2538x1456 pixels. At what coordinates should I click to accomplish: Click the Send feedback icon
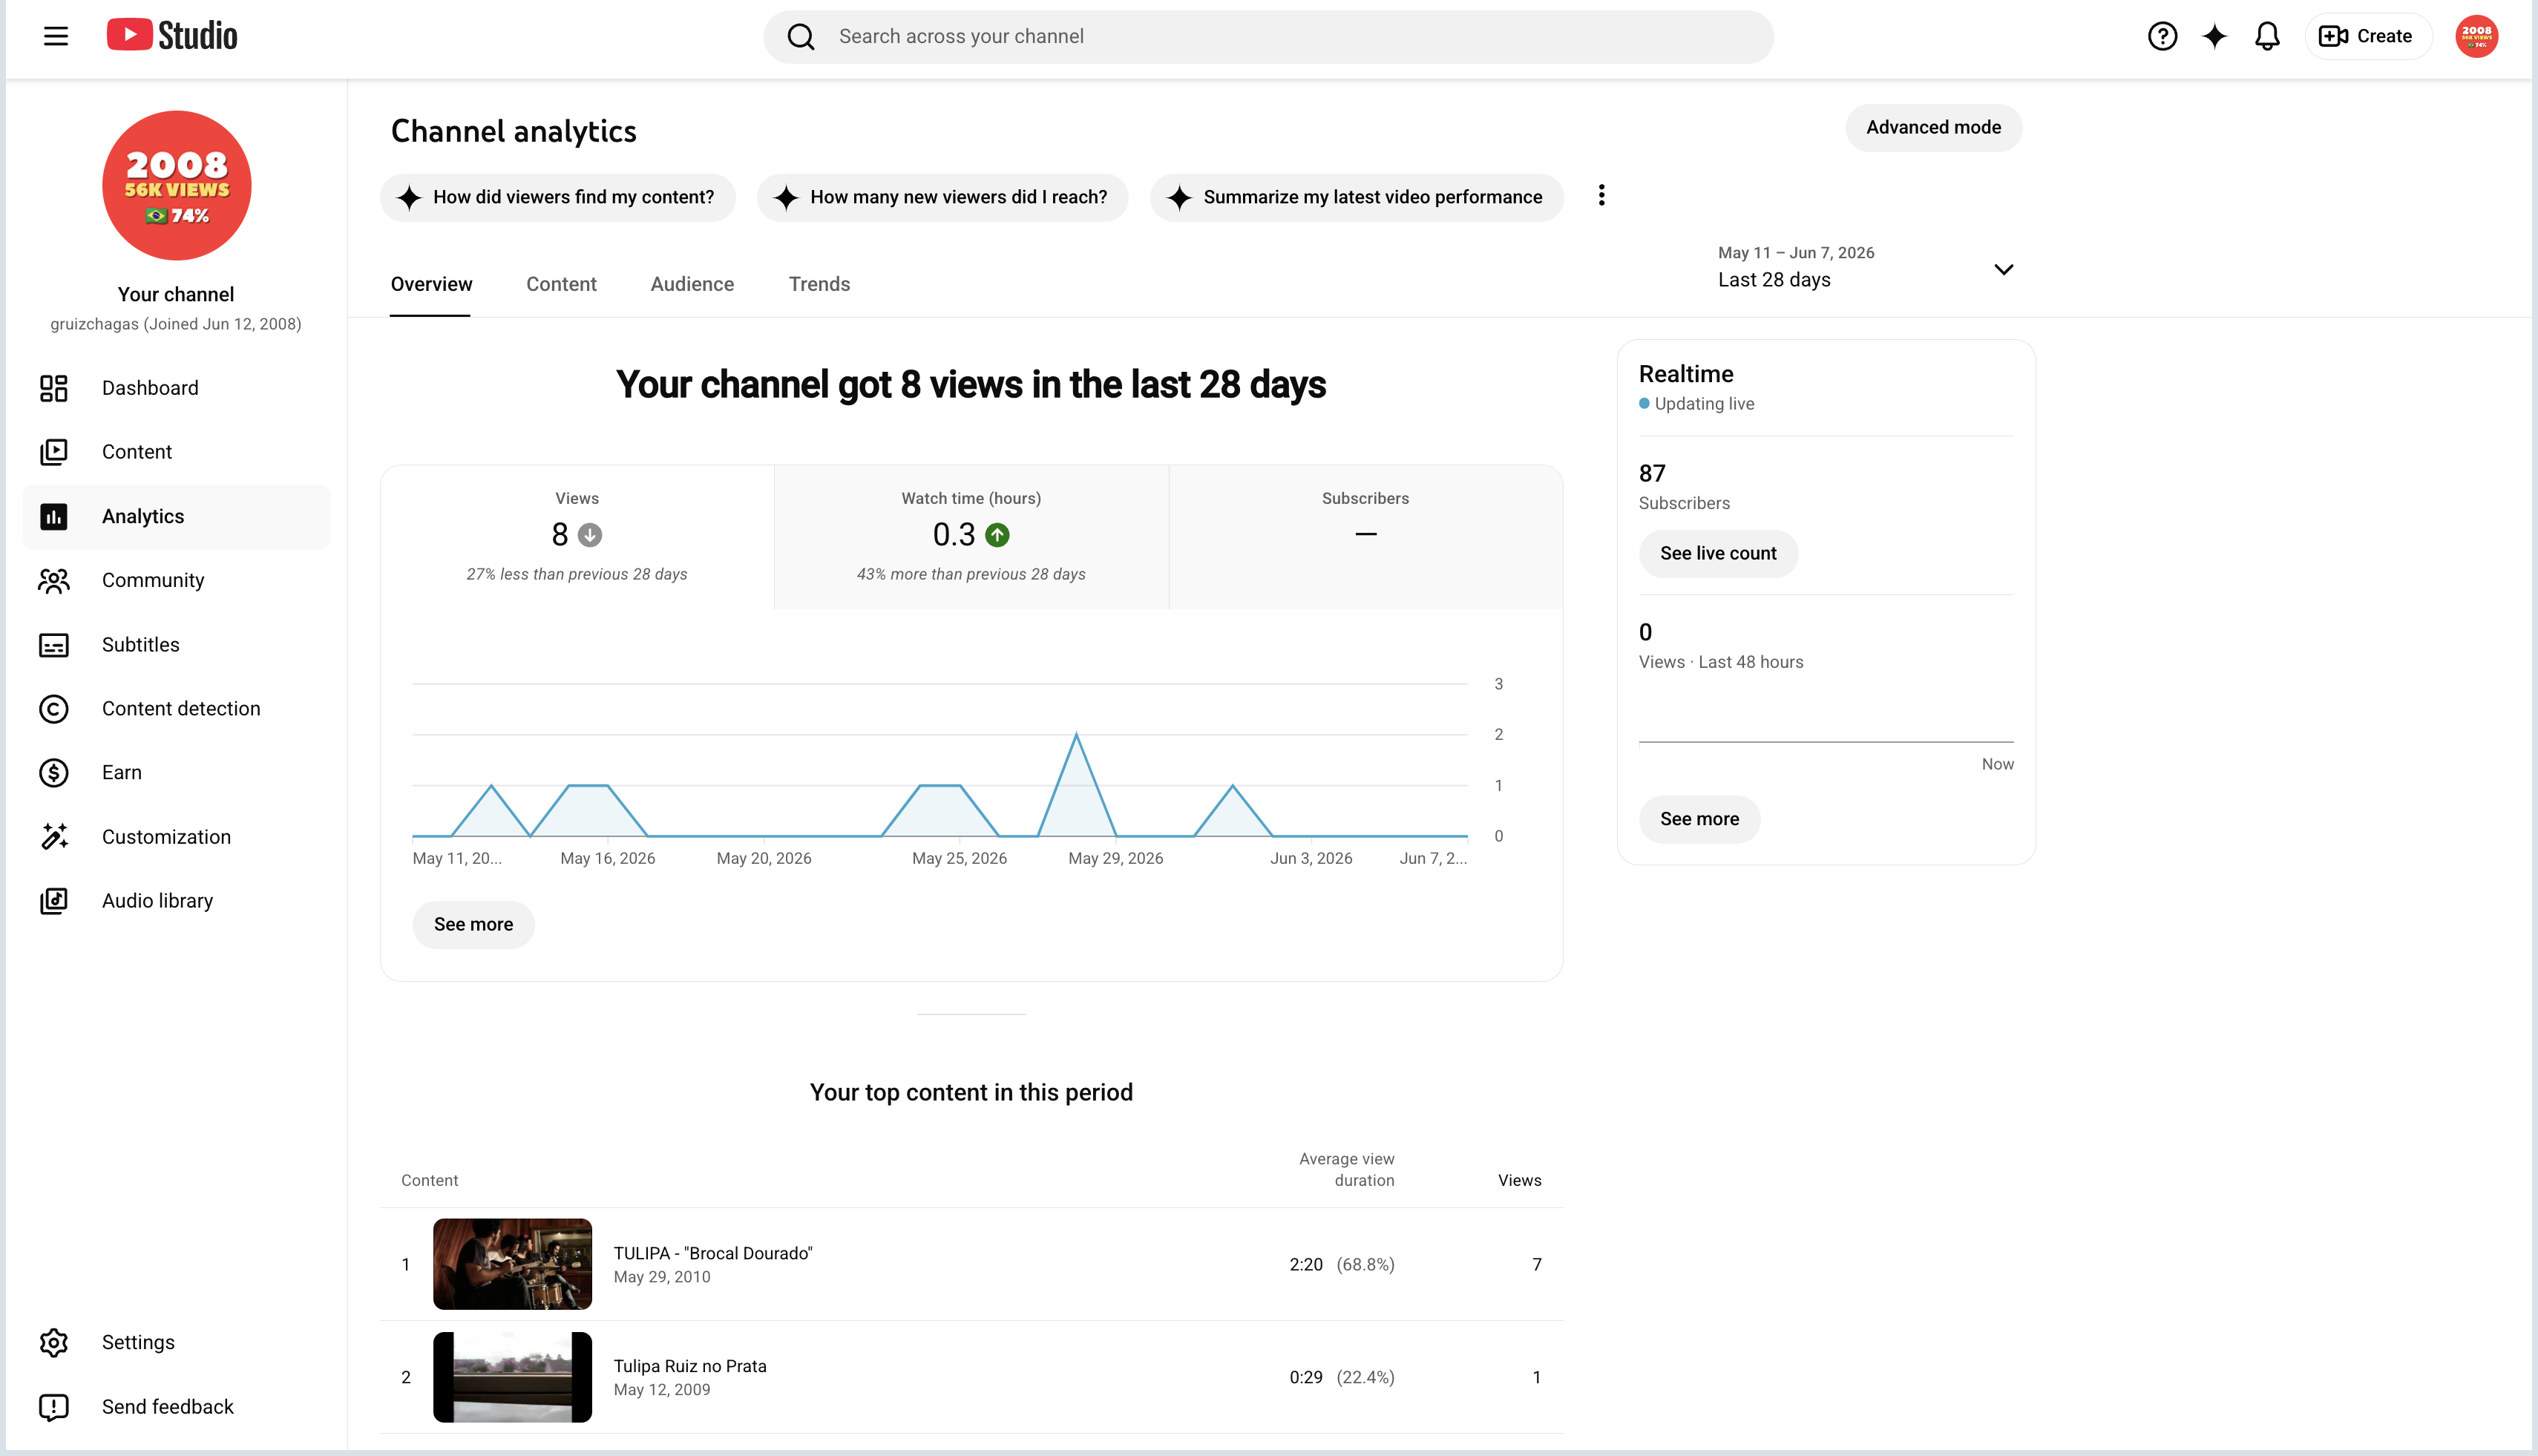click(x=54, y=1407)
